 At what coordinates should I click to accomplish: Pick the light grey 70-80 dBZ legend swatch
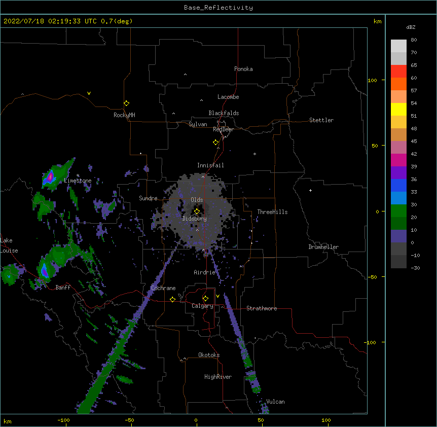click(398, 46)
